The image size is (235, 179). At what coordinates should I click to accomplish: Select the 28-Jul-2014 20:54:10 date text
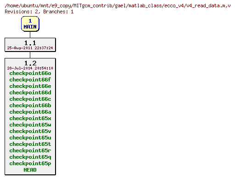(30, 68)
